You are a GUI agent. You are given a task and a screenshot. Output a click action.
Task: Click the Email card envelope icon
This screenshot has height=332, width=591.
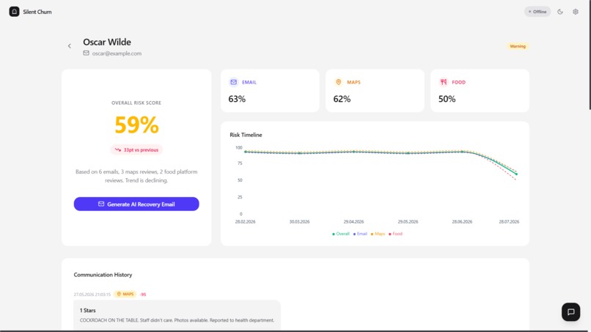coord(234,82)
